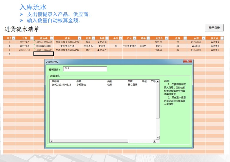
Task: Click the 显示目录 button
Action: pos(214,28)
